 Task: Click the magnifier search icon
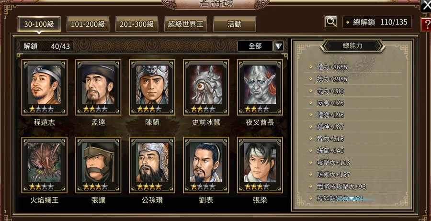tap(330, 22)
